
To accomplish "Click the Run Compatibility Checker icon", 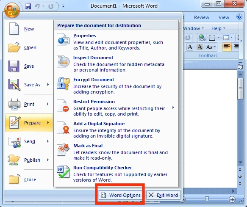I will coord(63,171).
